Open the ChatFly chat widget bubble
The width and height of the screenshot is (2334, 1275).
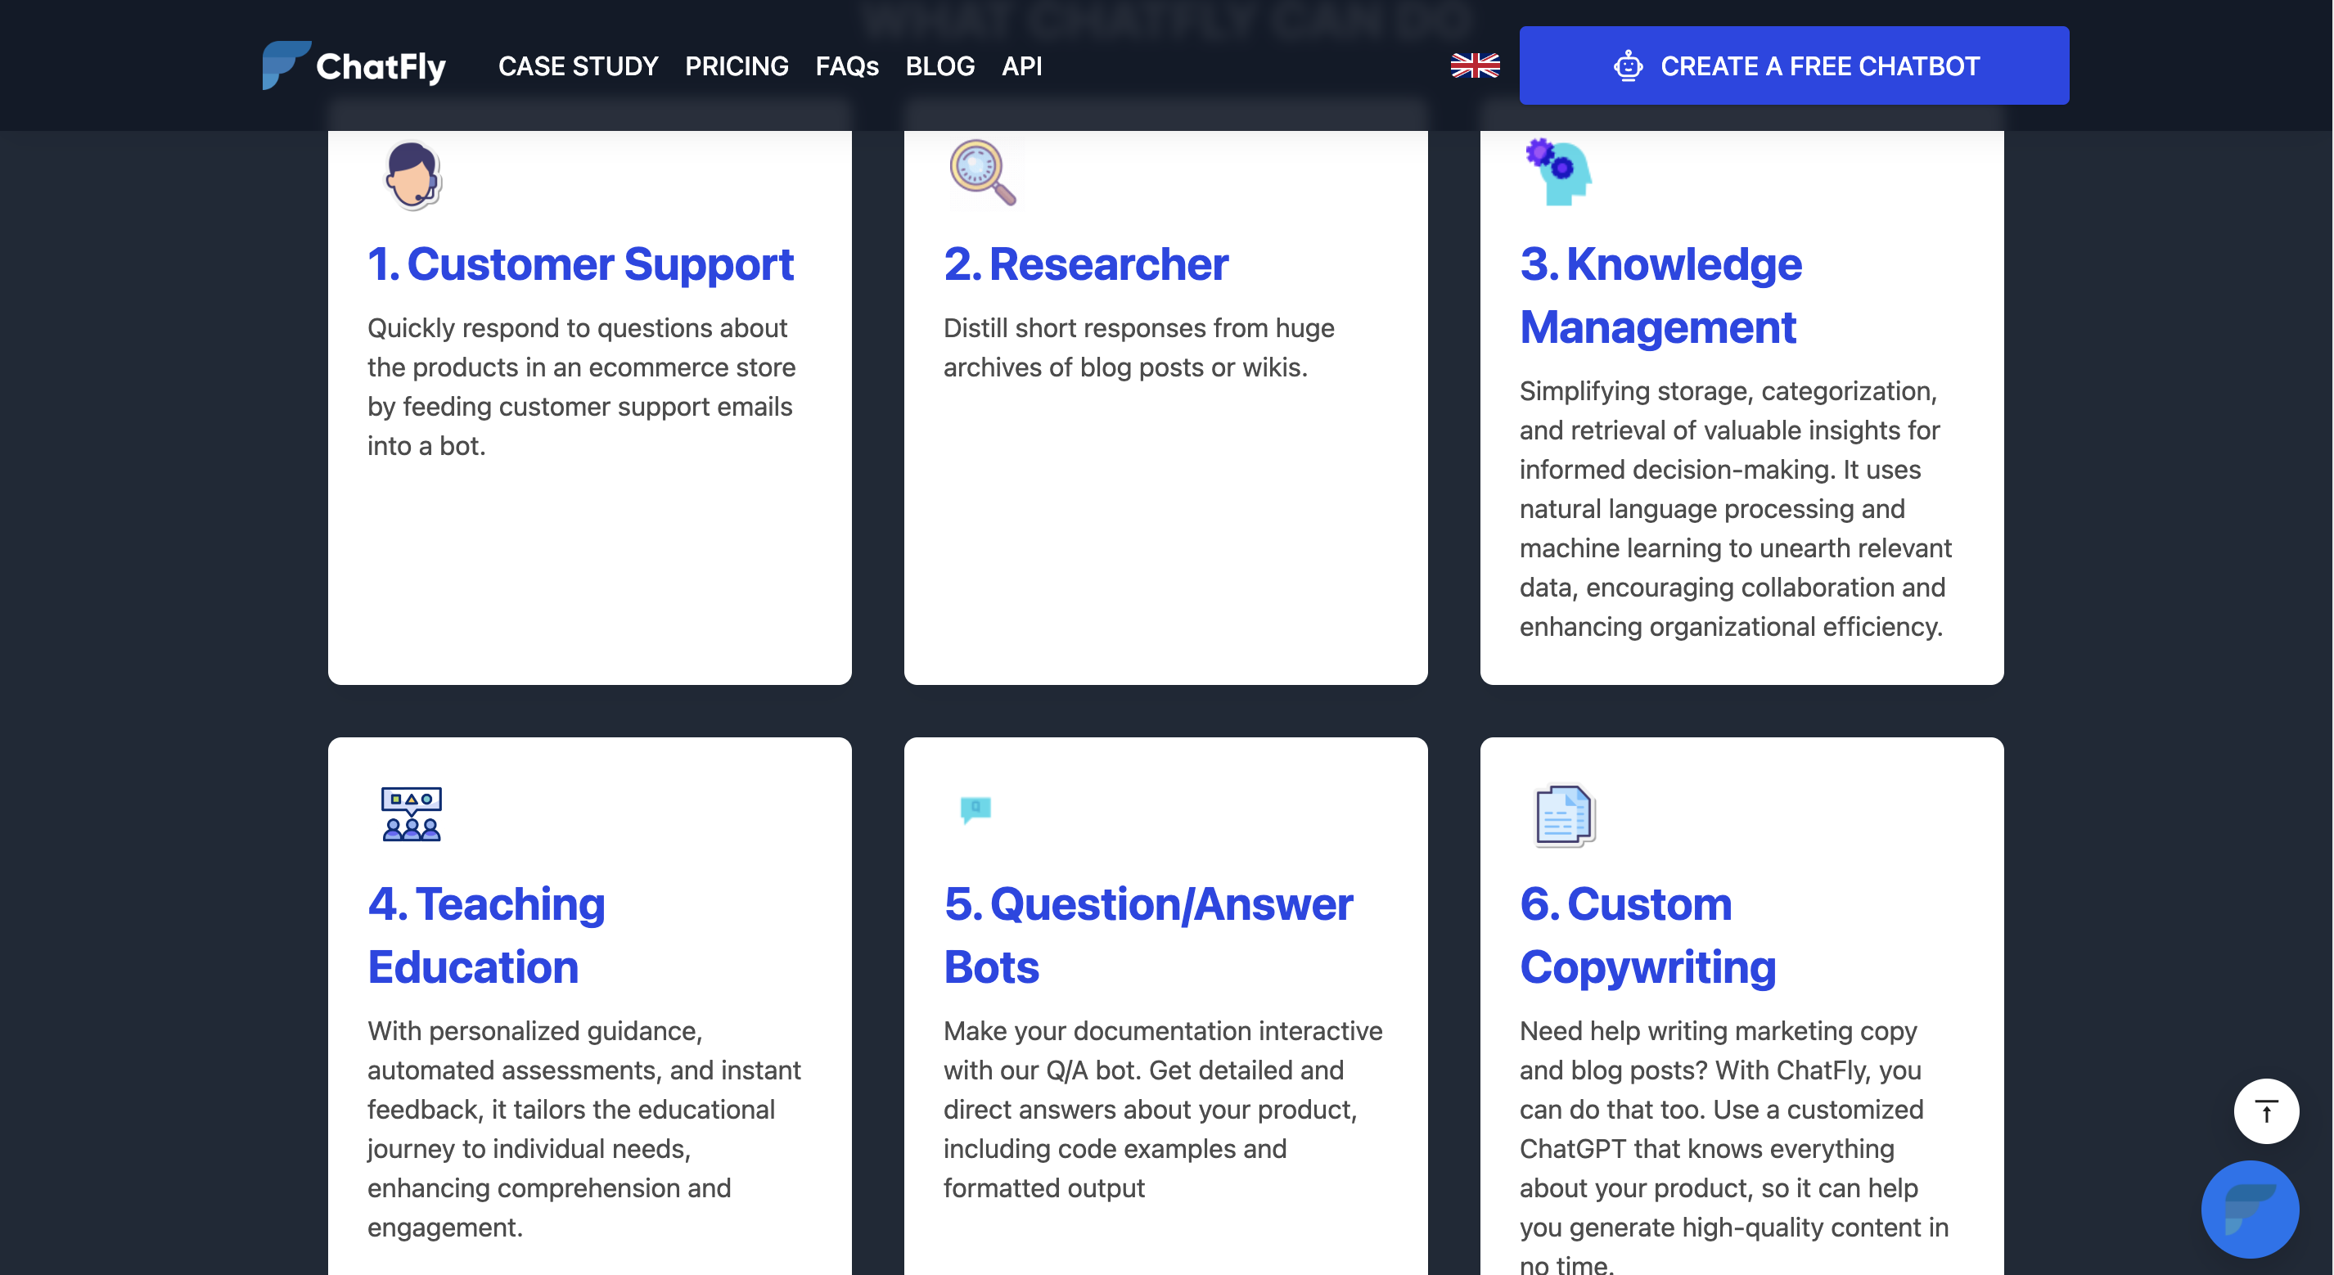[x=2249, y=1209]
